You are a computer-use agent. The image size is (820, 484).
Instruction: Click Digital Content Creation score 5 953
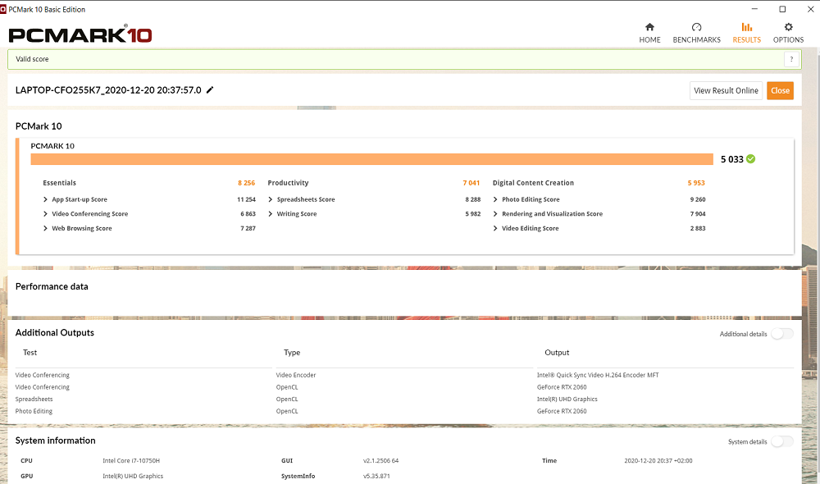coord(696,183)
